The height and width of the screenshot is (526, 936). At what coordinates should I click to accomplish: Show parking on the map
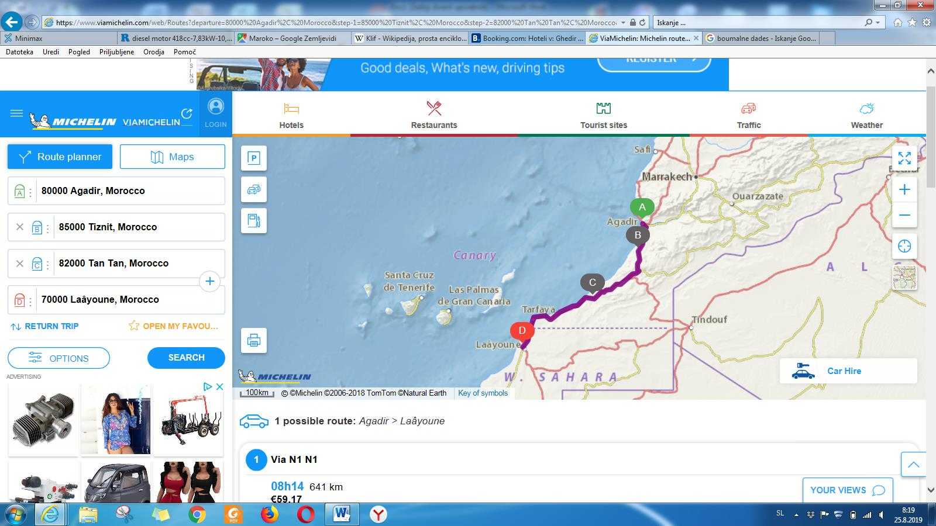coord(254,158)
